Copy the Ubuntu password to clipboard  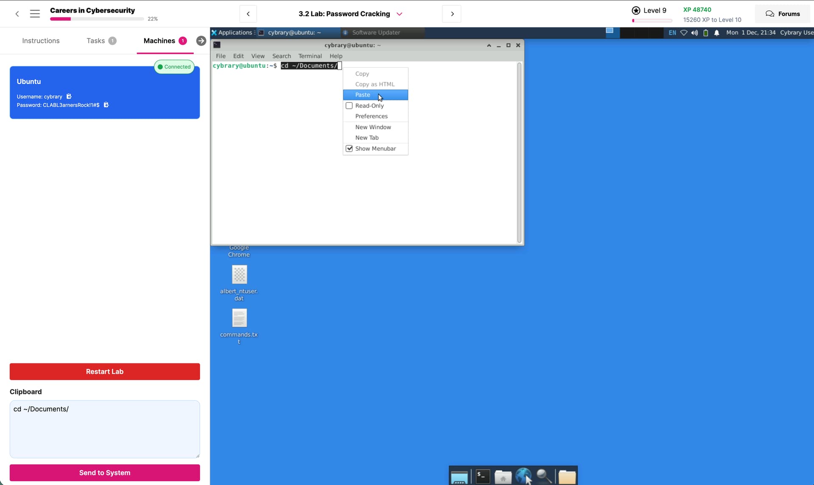106,105
